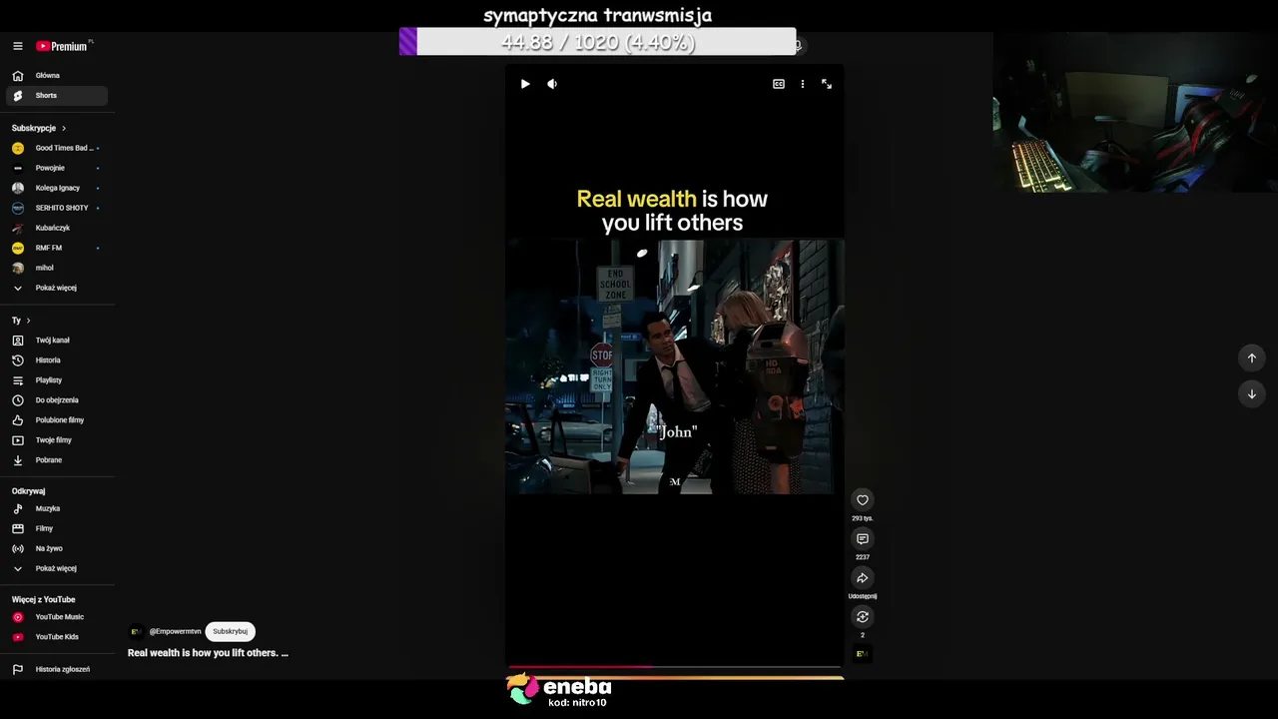This screenshot has width=1278, height=719.
Task: Open YouTube Kids link
Action: [x=57, y=637]
